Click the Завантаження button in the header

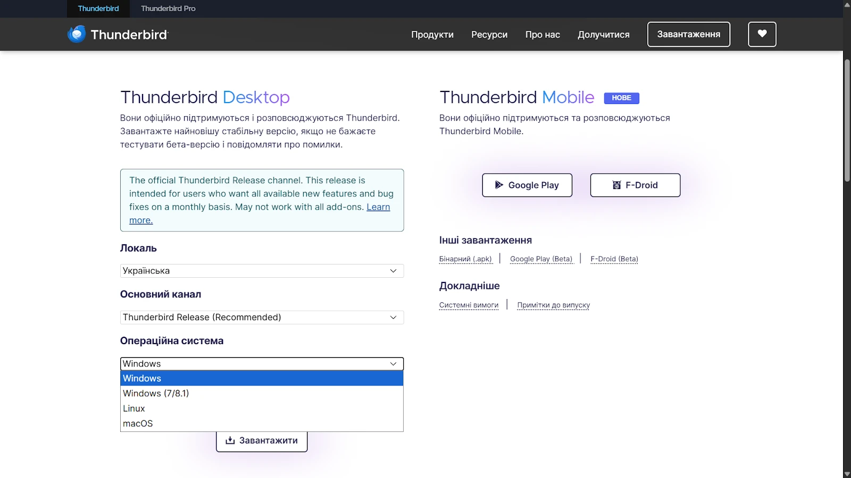point(688,34)
